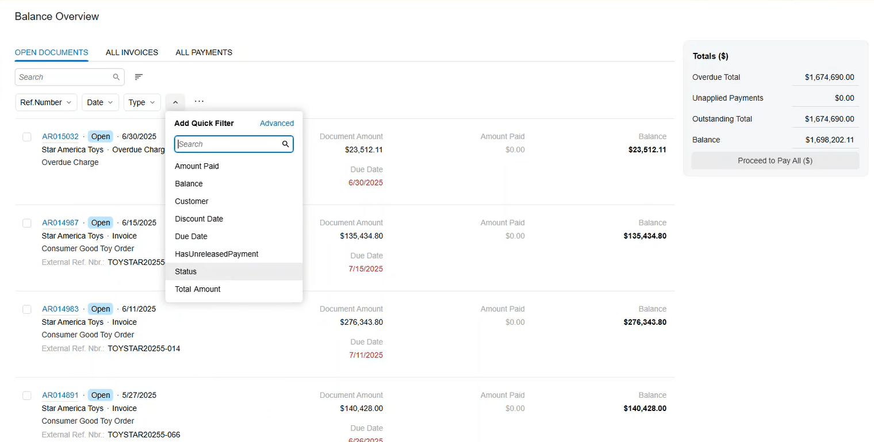Click document date 6/11/2025

(x=139, y=309)
